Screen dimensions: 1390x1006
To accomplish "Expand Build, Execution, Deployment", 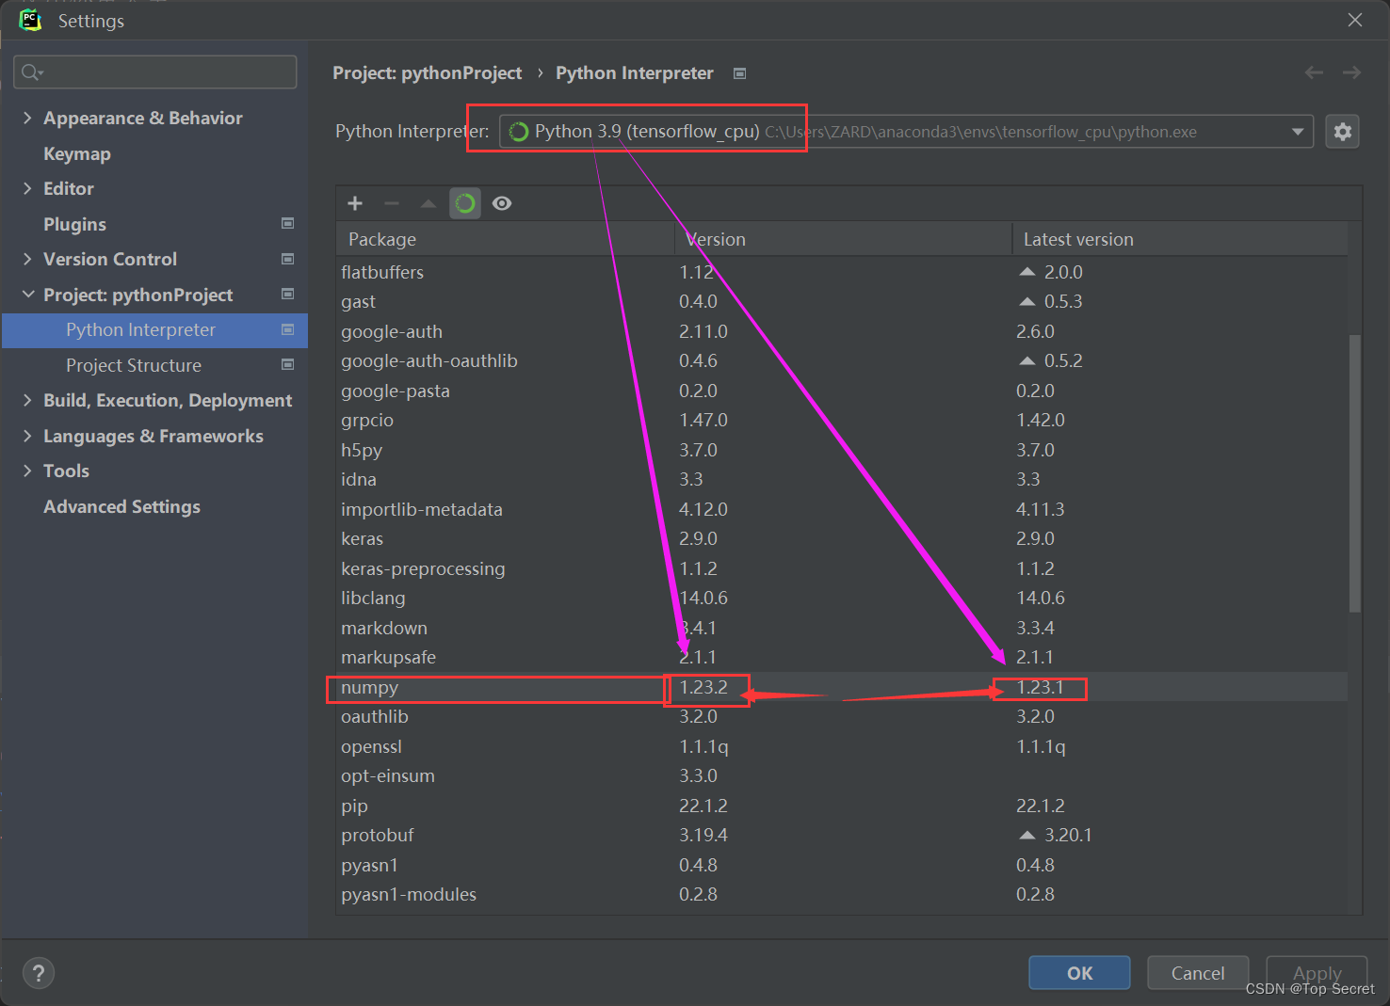I will click(27, 400).
